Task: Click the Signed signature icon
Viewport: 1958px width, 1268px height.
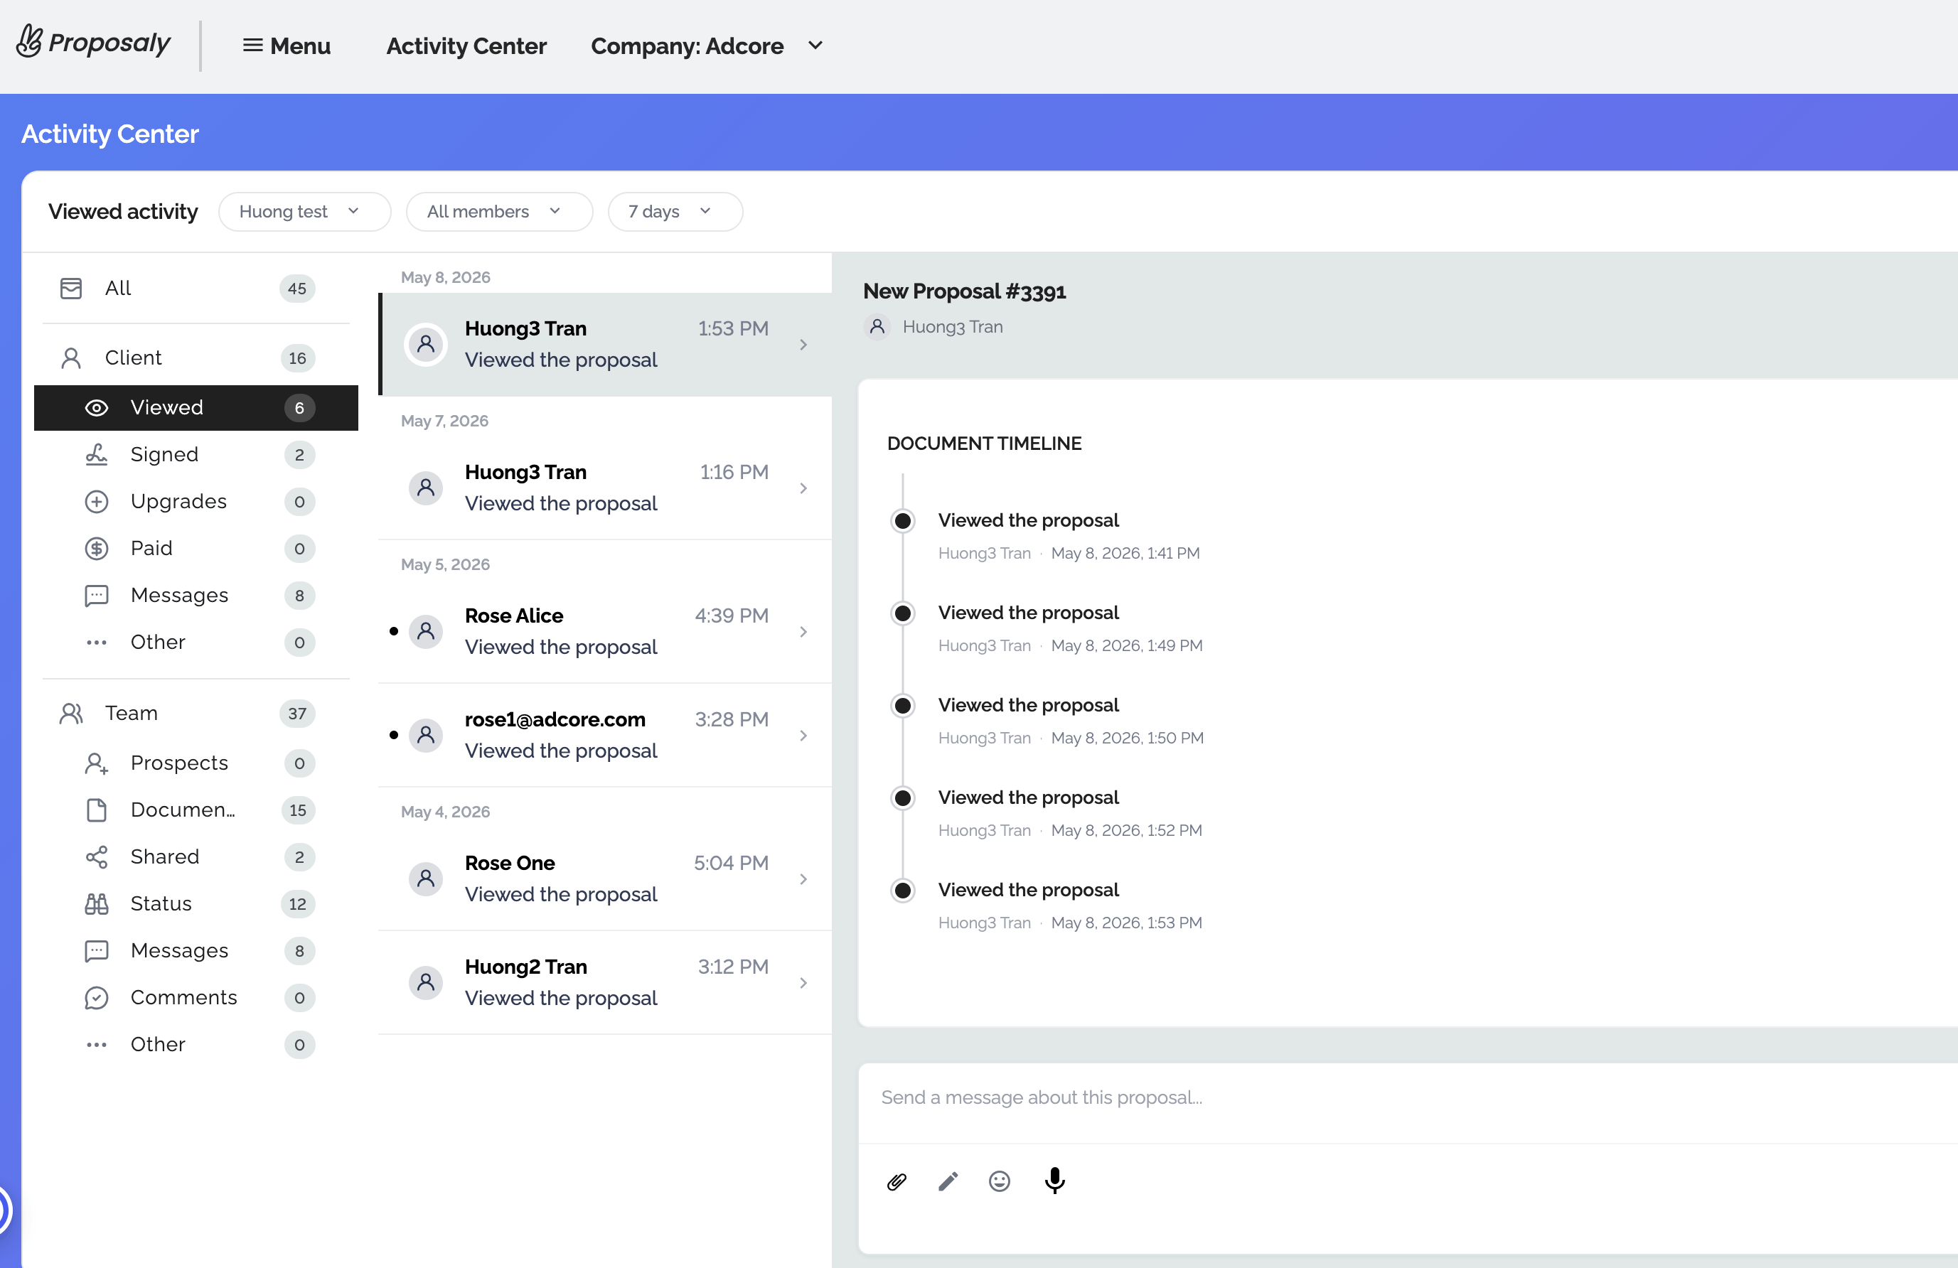Action: (x=97, y=455)
